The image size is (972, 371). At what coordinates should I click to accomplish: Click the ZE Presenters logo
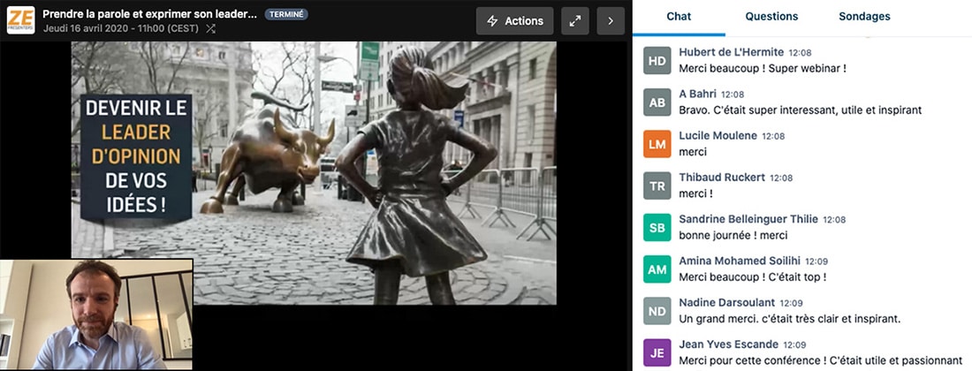20,20
